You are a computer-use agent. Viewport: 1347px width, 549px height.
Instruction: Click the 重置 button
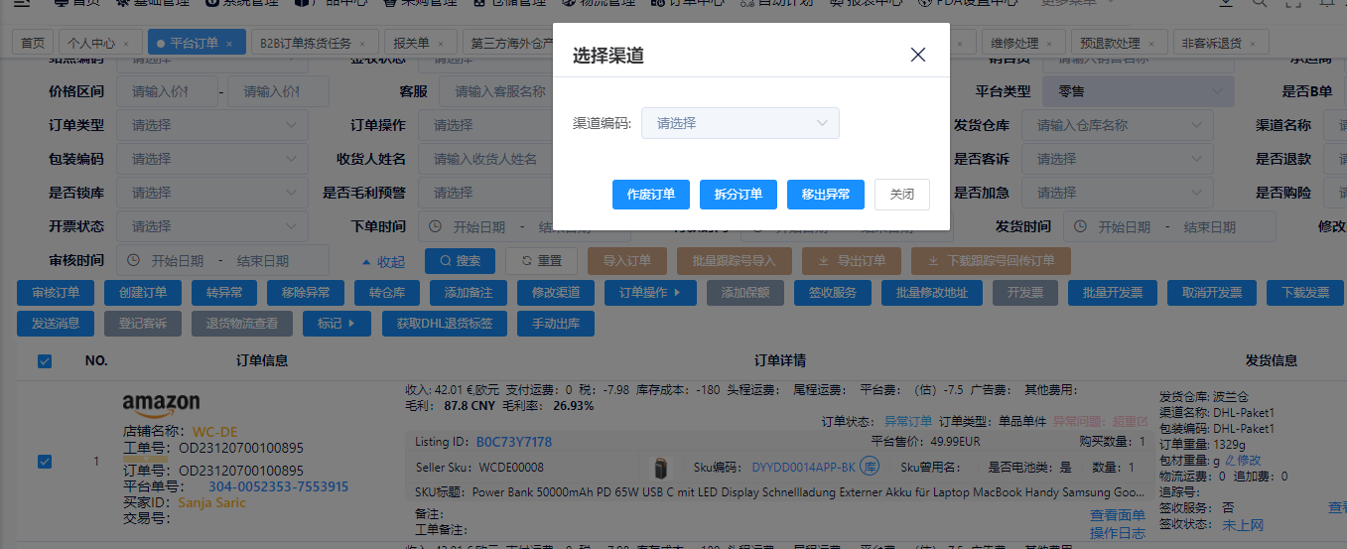[541, 261]
